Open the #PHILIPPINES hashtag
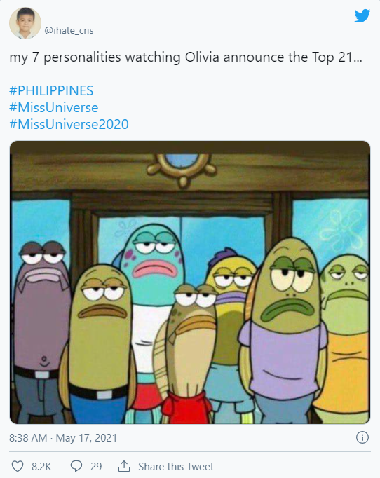This screenshot has width=380, height=478. (x=51, y=90)
